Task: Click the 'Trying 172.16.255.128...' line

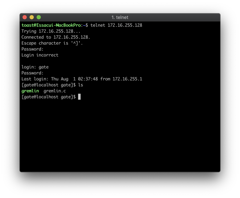Action: (51, 31)
